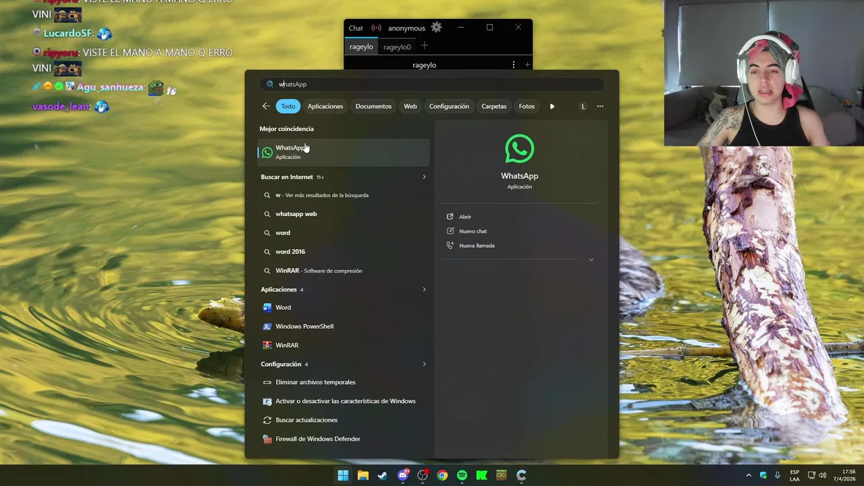Open volume control in system tray
The height and width of the screenshot is (486, 864).
823,475
